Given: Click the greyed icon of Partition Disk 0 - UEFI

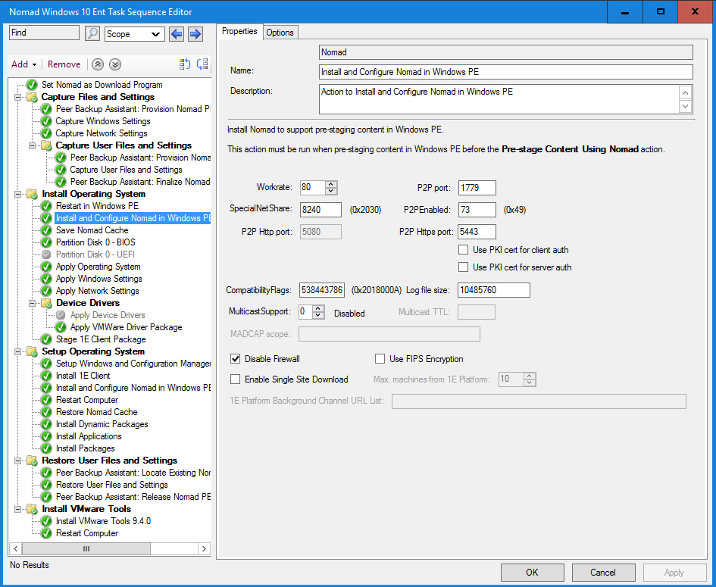Looking at the screenshot, I should (x=46, y=254).
